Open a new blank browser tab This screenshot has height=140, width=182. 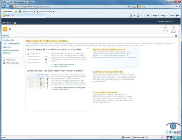(47, 16)
